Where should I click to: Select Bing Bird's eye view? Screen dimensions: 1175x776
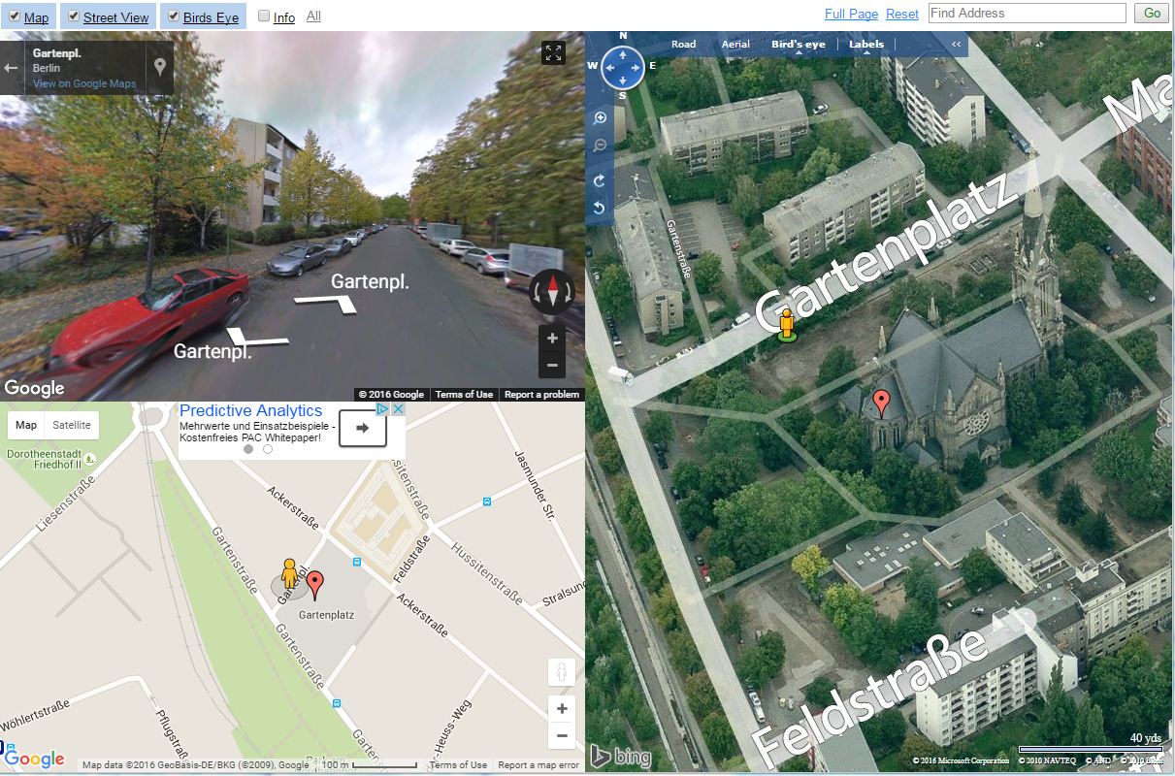click(798, 45)
